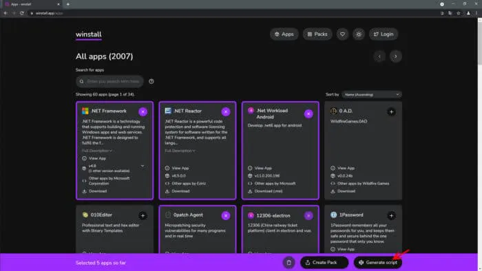Viewport: 482px width, 271px height.
Task: Select the Apps - winstall browser tab
Action: (x=32, y=4)
